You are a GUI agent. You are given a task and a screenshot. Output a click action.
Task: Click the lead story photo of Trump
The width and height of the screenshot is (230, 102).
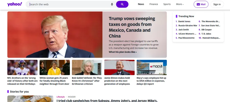point(55,35)
